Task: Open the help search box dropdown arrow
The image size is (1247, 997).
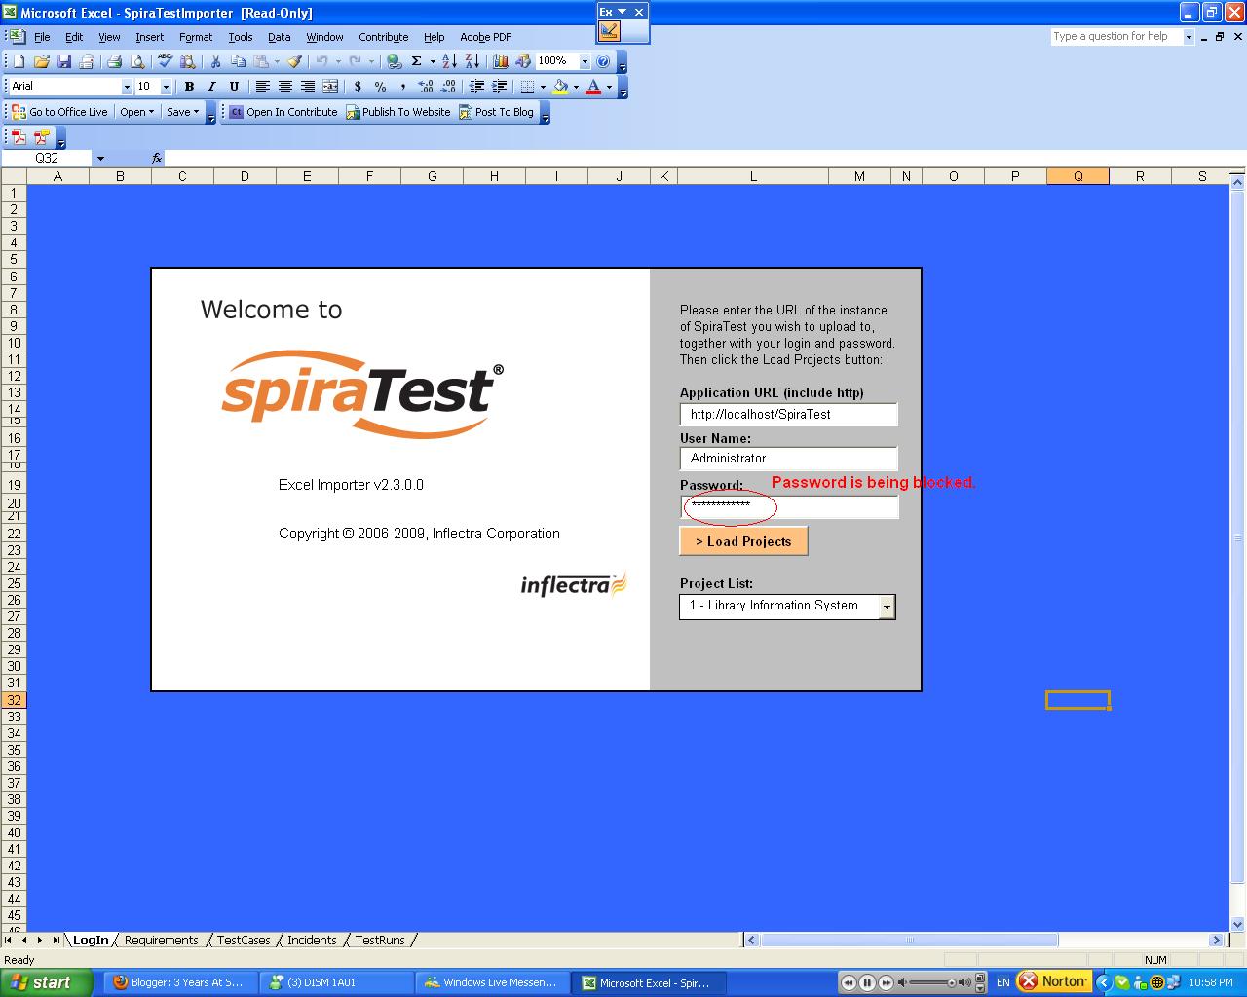Action: [1189, 37]
